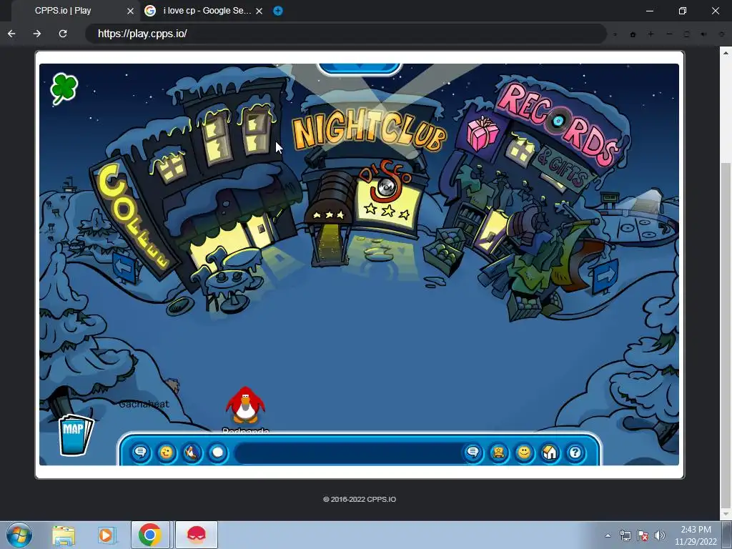
Task: Close the CPPS.io | Play tab
Action: point(131,11)
